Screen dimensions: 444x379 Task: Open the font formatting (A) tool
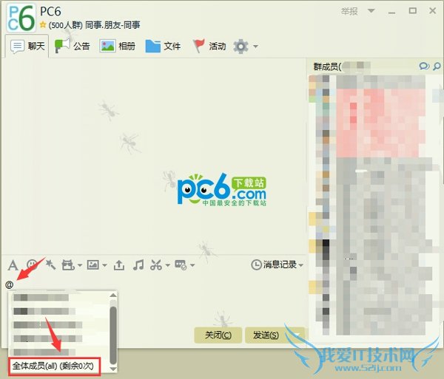(13, 265)
